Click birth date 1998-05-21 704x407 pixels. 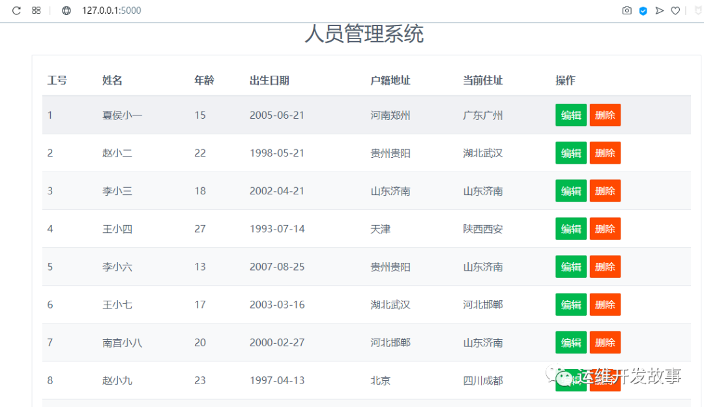click(277, 153)
